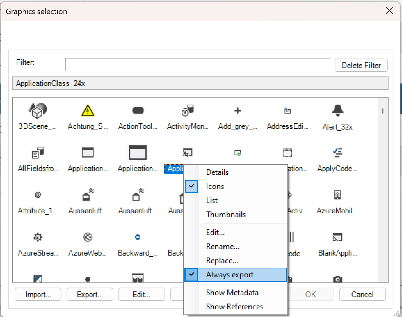Screen dimensions: 402x317
Task: Click the Cancel button
Action: (362, 294)
